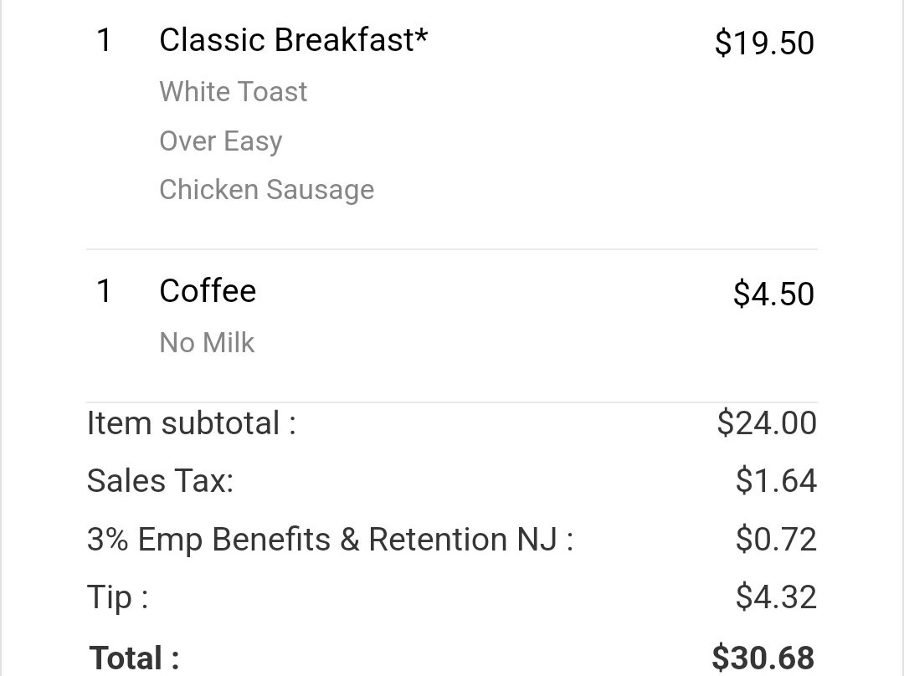Select the Chicken Sausage modifier
The height and width of the screenshot is (676, 904).
click(x=267, y=191)
